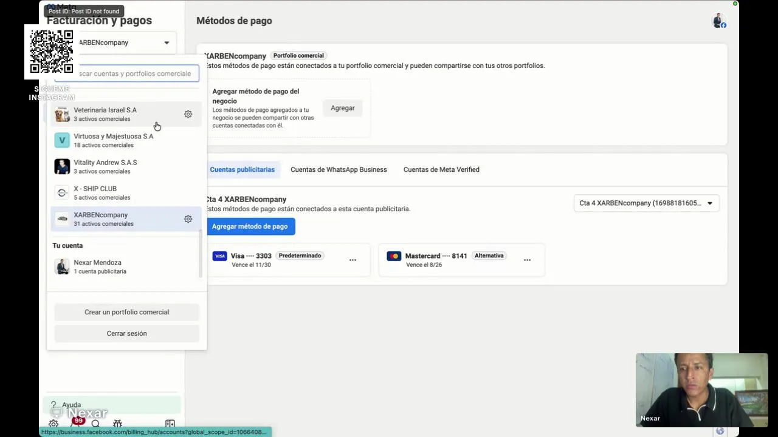Click the Virtuosa y Majestuosa V avatar icon
778x437 pixels.
coord(62,140)
